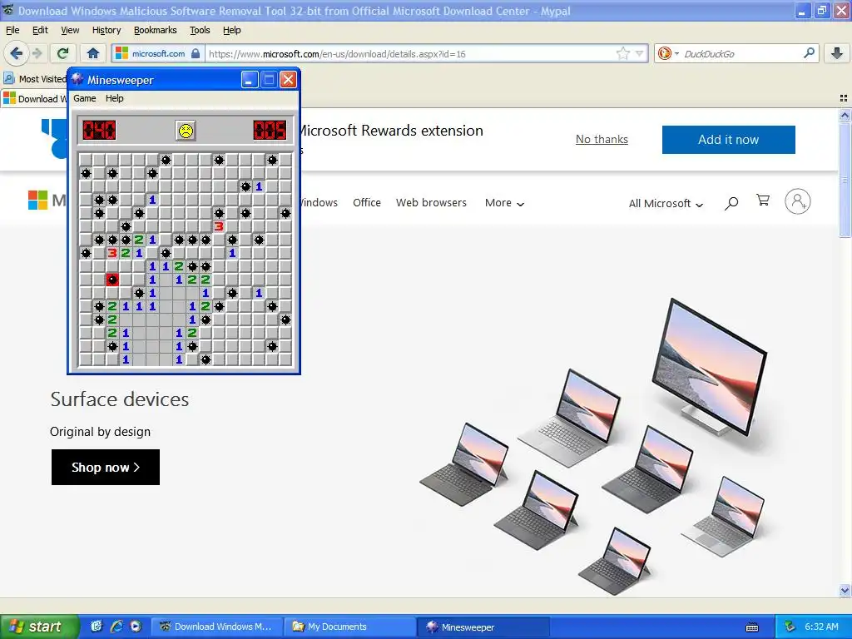Click the show desktop quick launch icon
852x639 pixels.
97,627
